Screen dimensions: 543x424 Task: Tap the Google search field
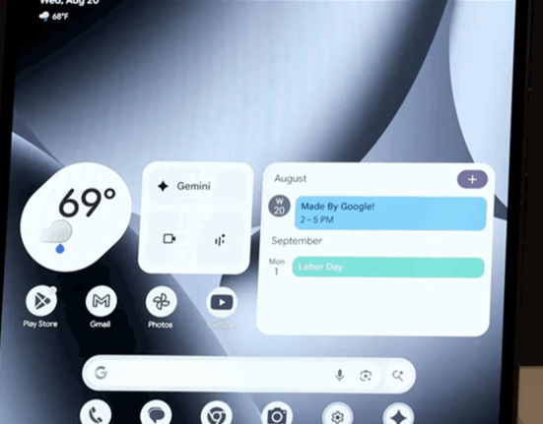coord(248,374)
